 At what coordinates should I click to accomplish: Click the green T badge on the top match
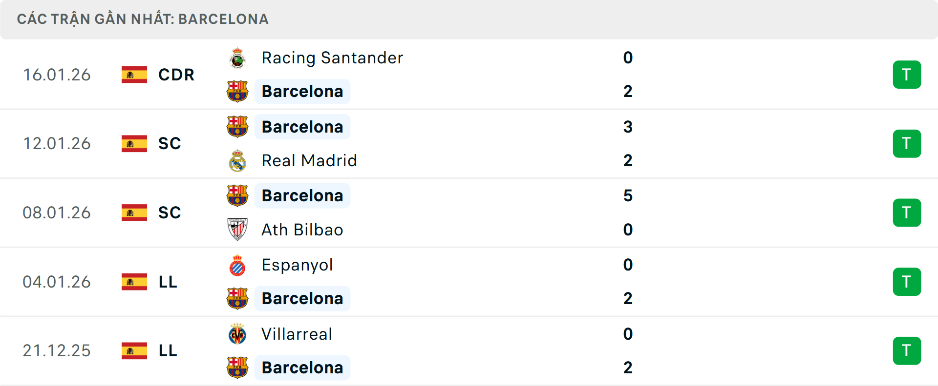point(907,74)
